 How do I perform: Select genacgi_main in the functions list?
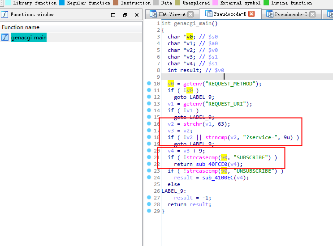[29, 38]
